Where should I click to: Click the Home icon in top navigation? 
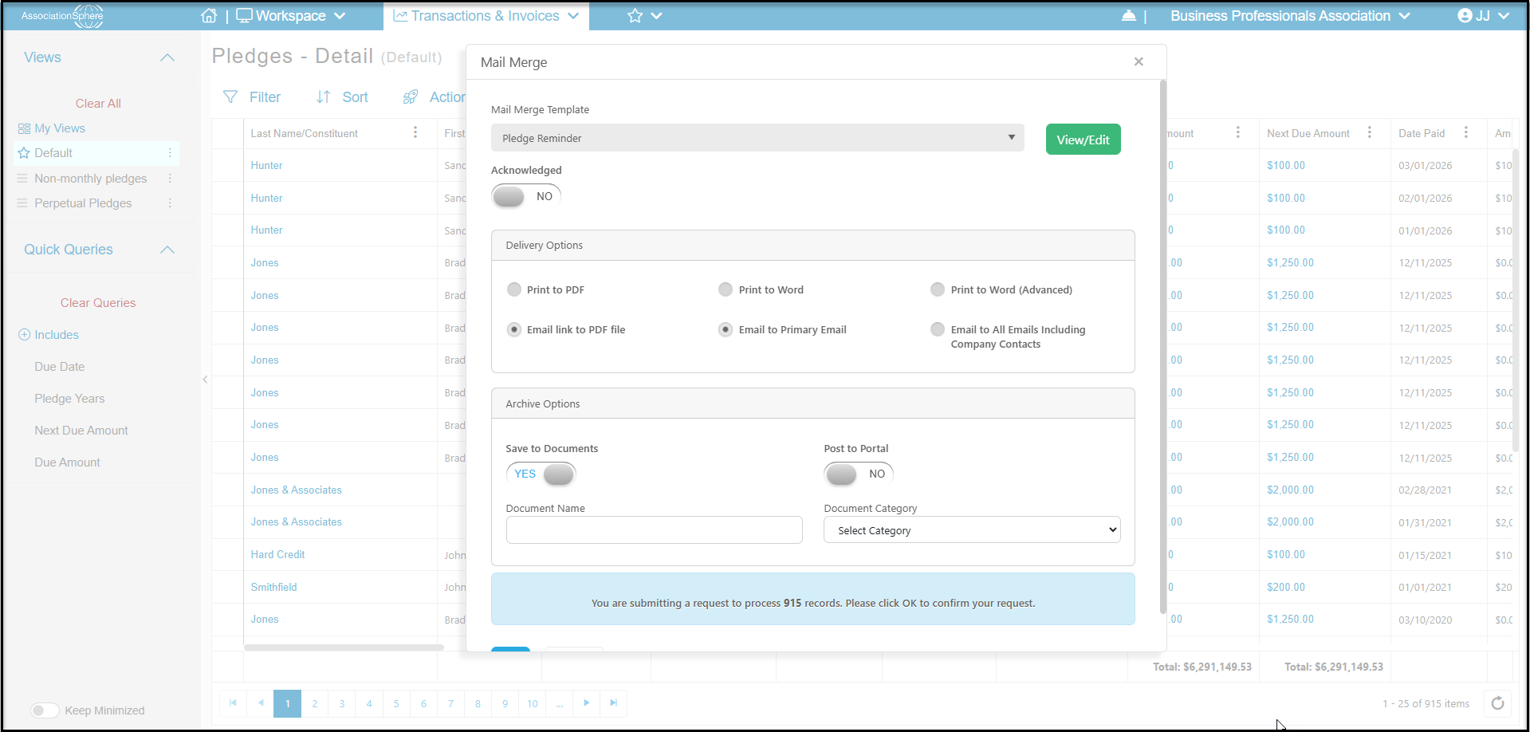[x=209, y=16]
